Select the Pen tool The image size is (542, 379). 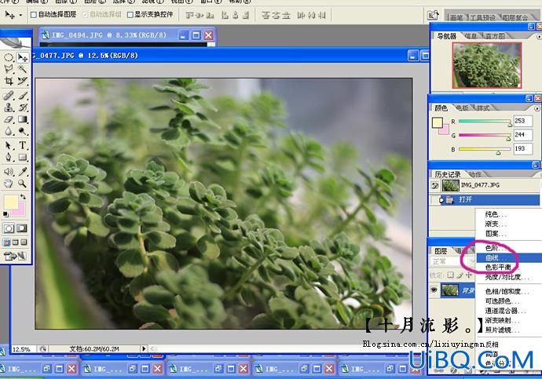point(9,158)
